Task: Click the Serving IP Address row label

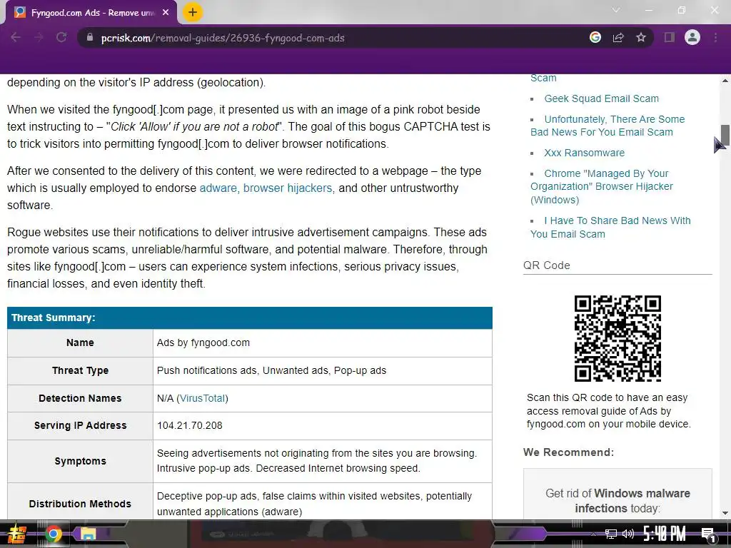Action: point(80,425)
